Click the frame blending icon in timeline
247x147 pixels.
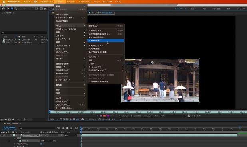(67, 128)
